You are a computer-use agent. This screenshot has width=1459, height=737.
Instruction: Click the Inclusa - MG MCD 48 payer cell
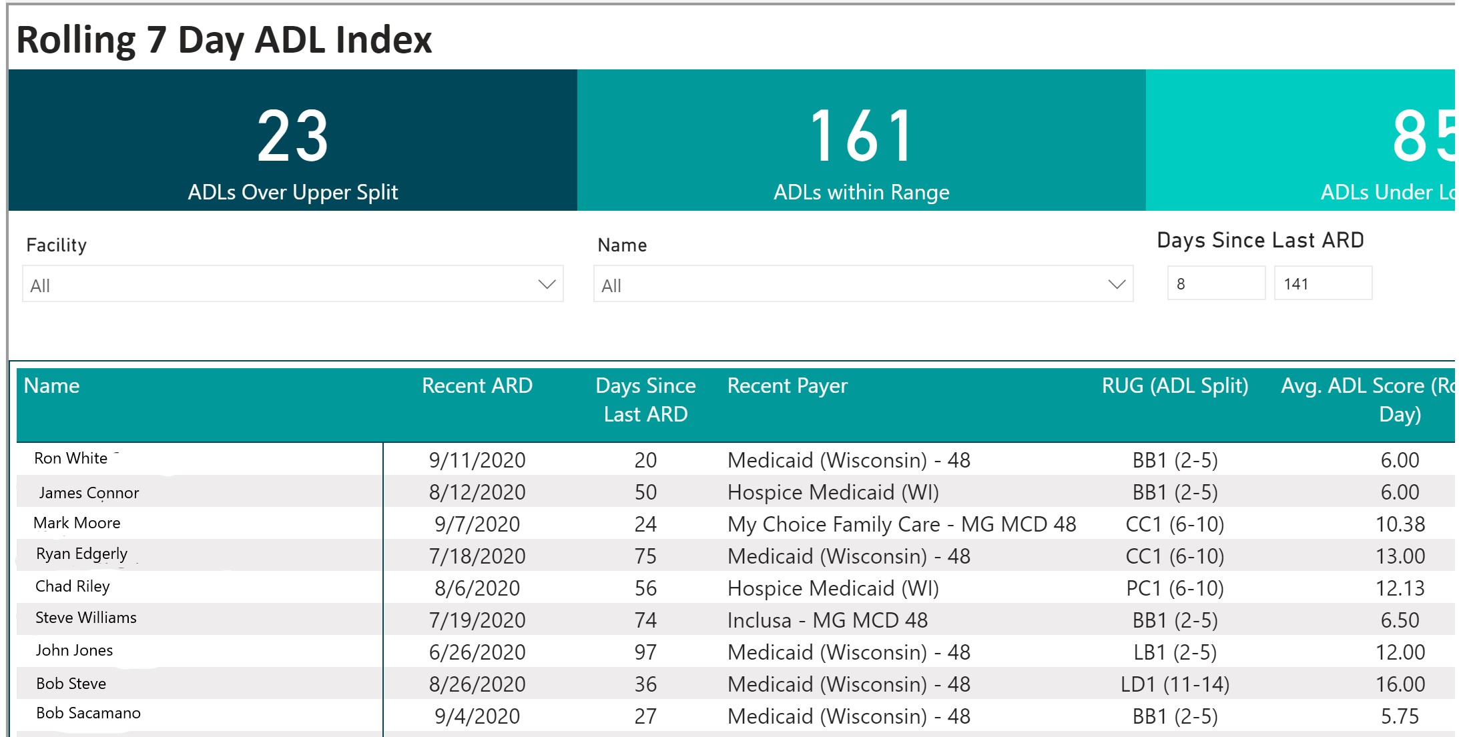827,620
